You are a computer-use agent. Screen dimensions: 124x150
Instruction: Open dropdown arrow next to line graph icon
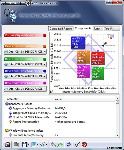47,145
